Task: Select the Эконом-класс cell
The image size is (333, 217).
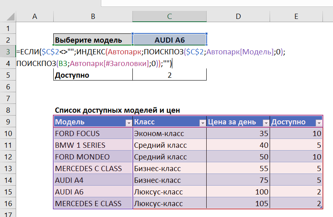Action: (x=170, y=134)
